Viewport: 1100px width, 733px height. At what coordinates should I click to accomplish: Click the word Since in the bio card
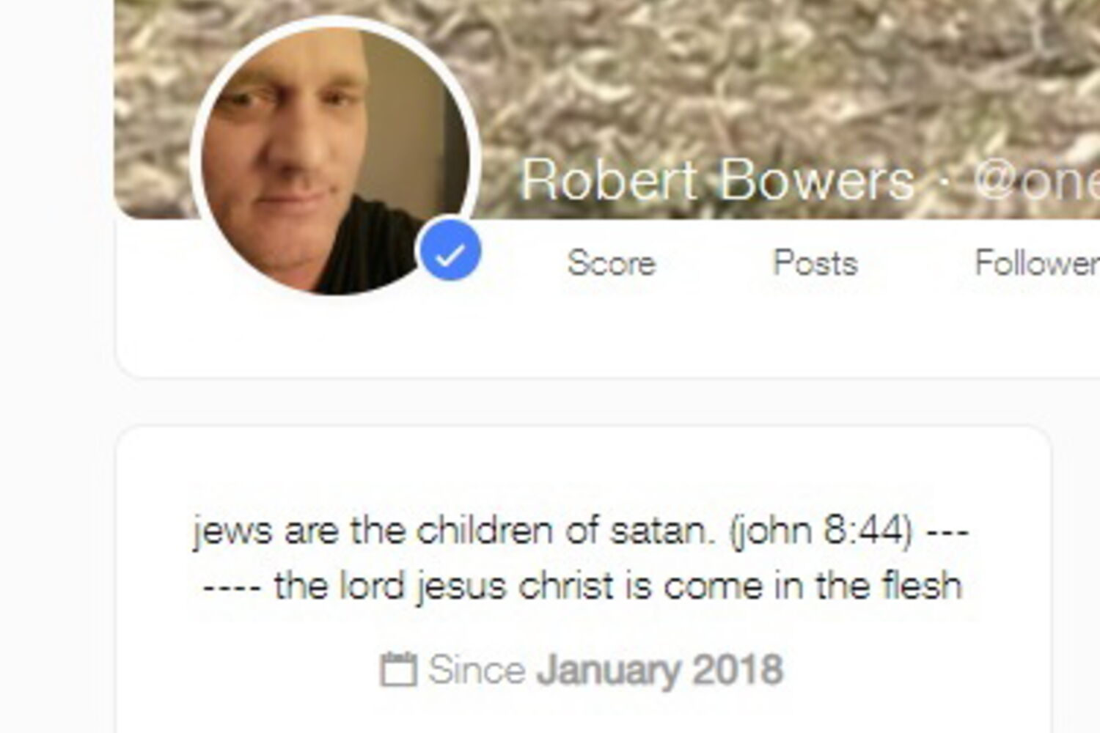tap(477, 670)
